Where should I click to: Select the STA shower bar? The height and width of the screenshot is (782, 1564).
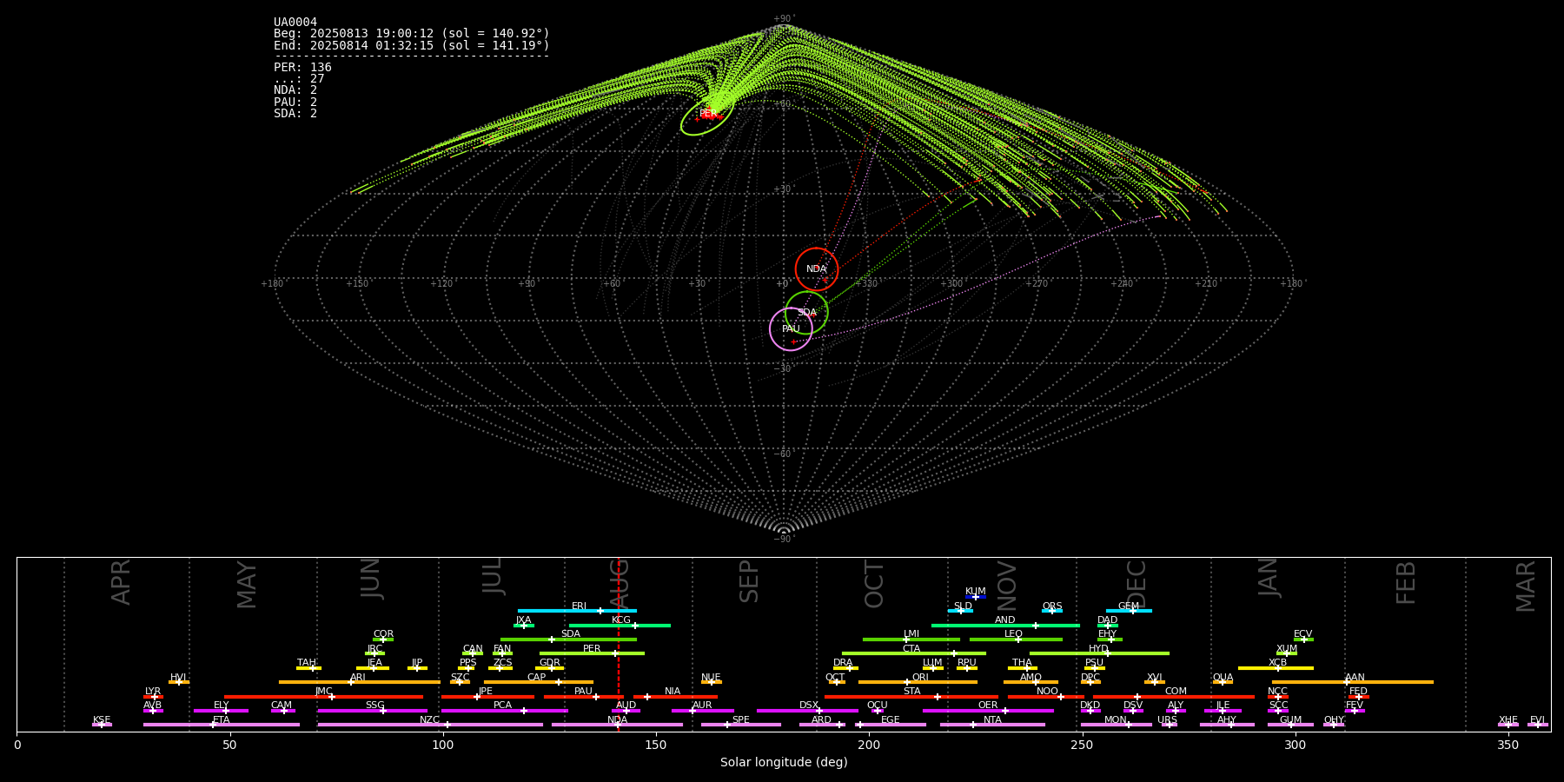click(x=911, y=696)
